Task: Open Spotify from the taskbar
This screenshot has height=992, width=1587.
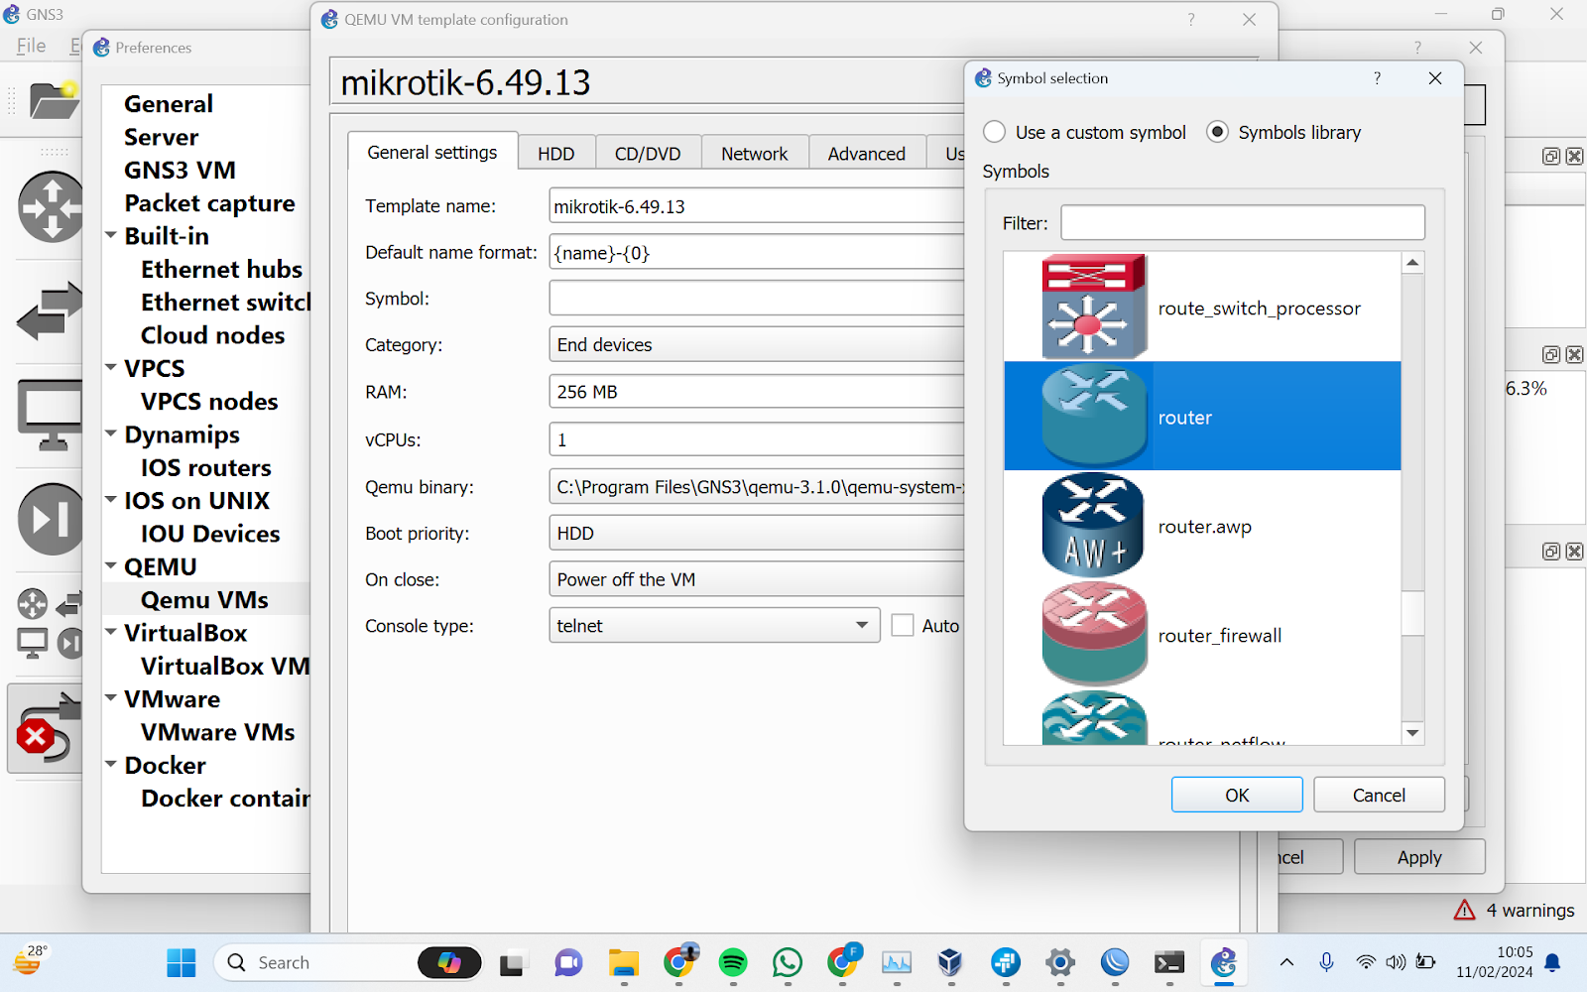Action: [733, 962]
